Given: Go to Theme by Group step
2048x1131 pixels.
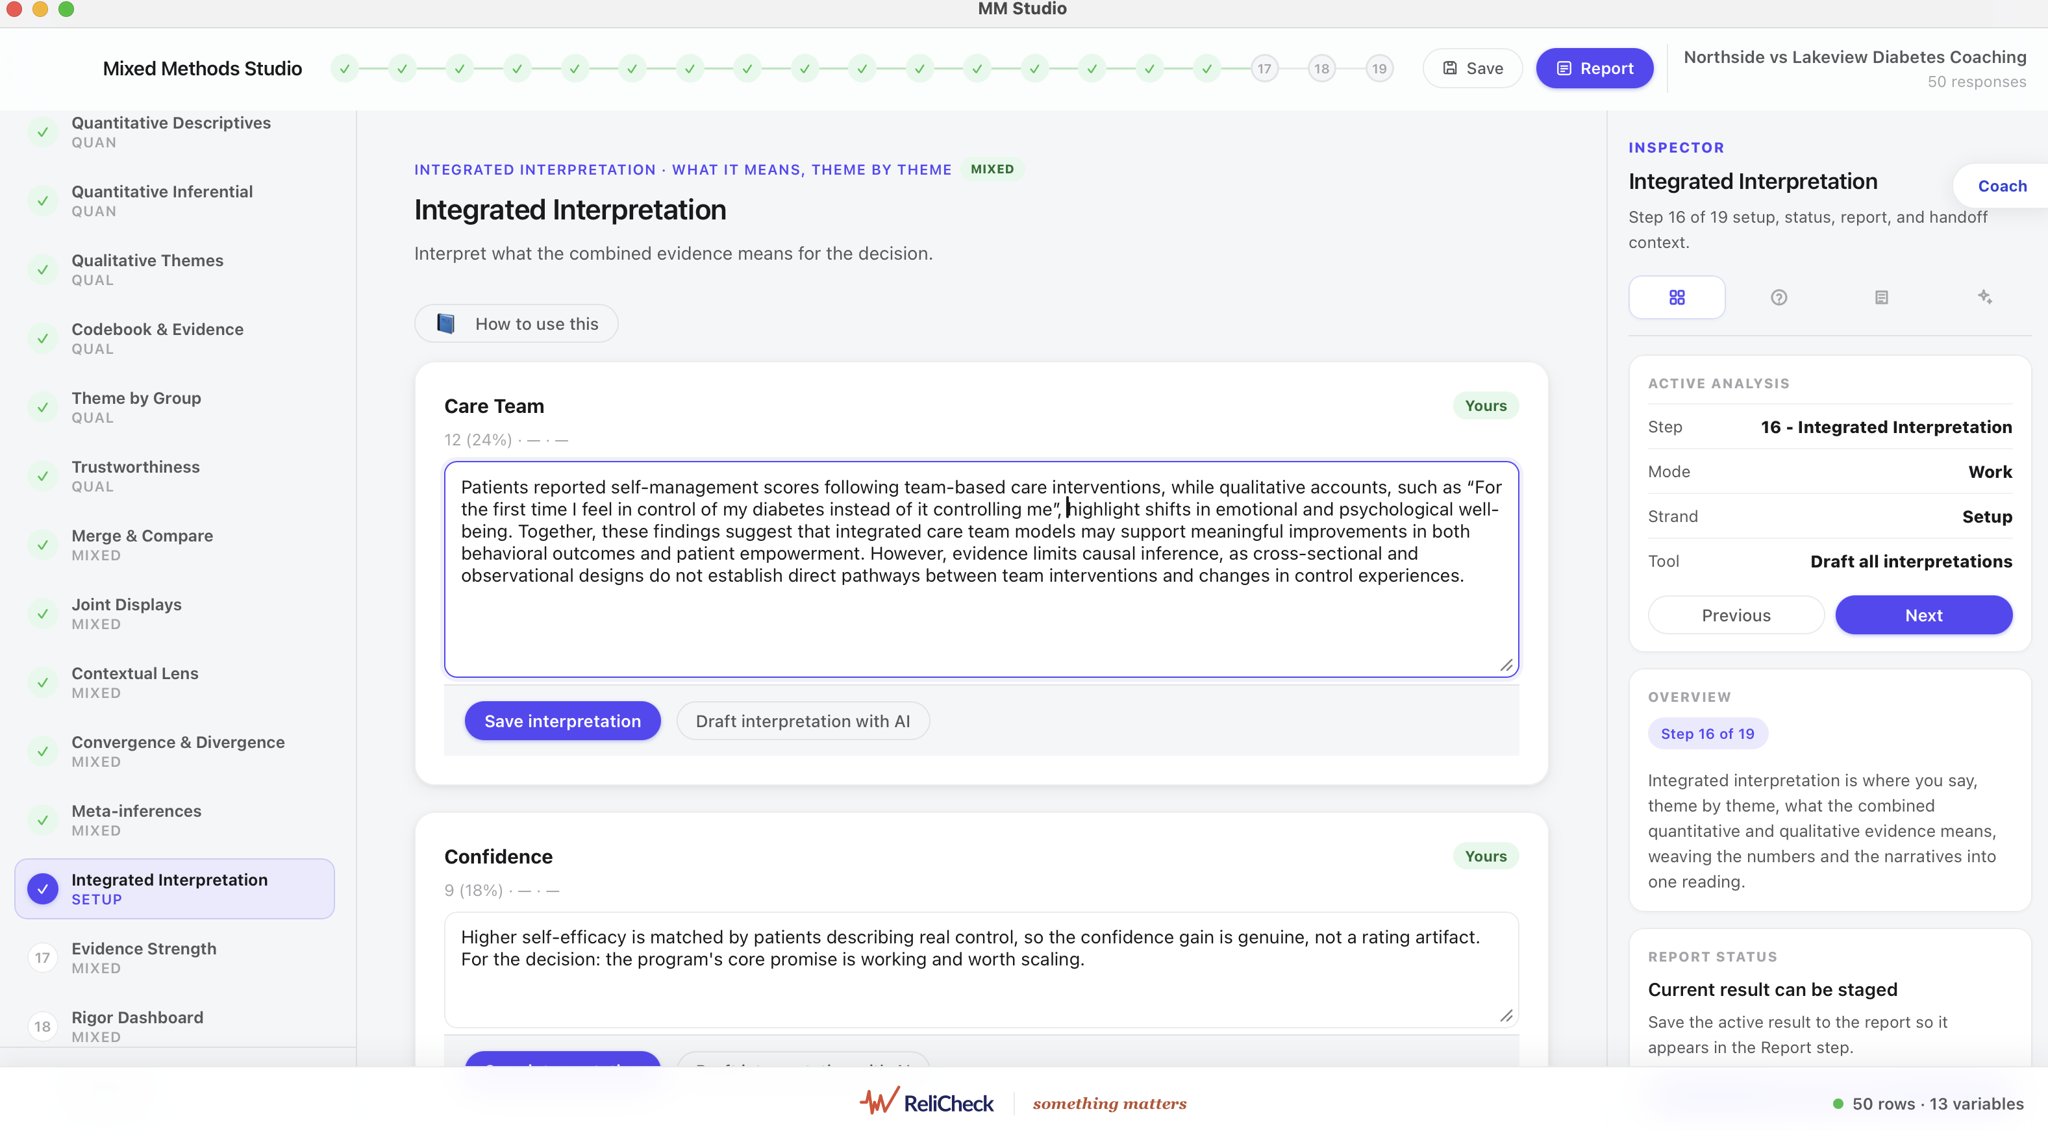Looking at the screenshot, I should pyautogui.click(x=175, y=407).
